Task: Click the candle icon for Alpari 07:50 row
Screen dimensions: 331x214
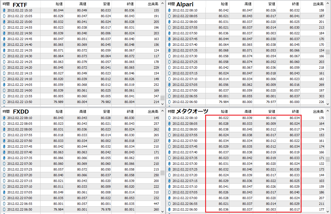Action: [x=169, y=33]
